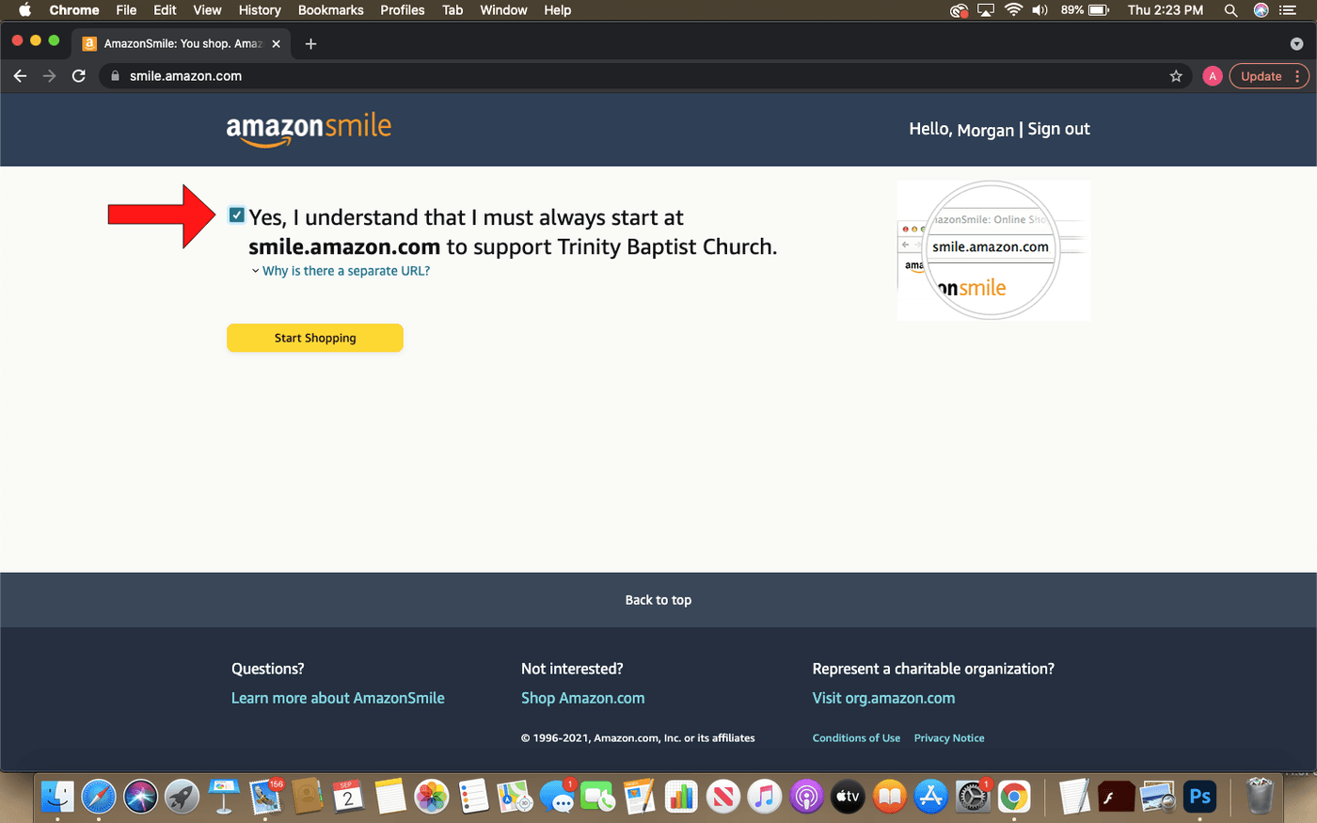Open the Window menu
This screenshot has height=823, width=1317.
click(503, 10)
